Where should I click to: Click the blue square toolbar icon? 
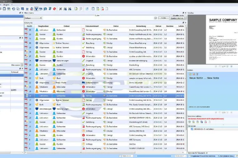coord(87,9)
